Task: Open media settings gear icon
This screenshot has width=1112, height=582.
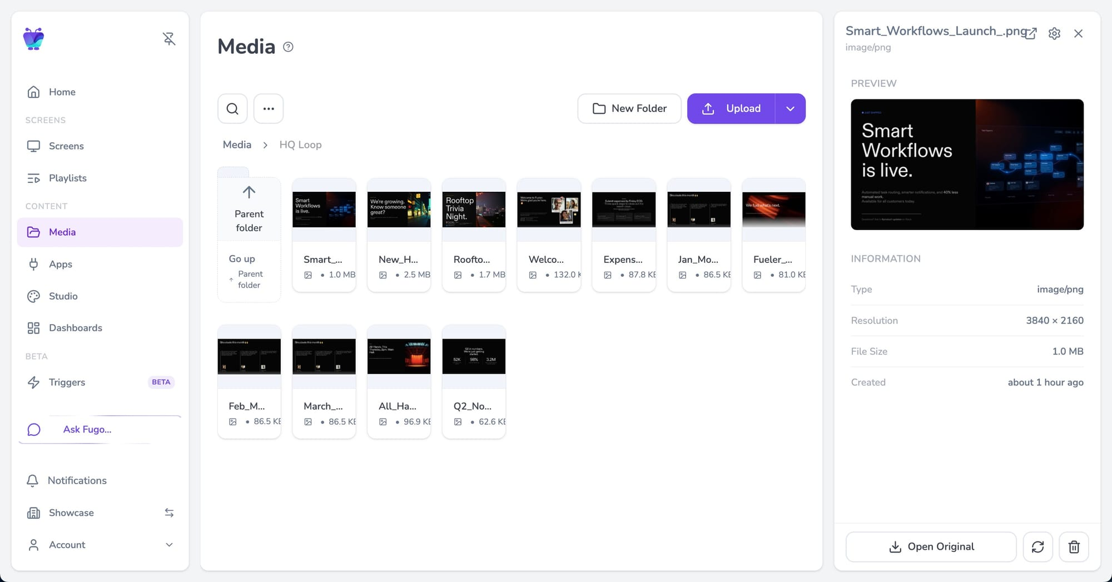Action: [1054, 33]
